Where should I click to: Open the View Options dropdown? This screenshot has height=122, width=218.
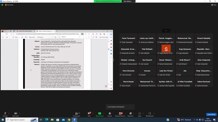point(128,1)
